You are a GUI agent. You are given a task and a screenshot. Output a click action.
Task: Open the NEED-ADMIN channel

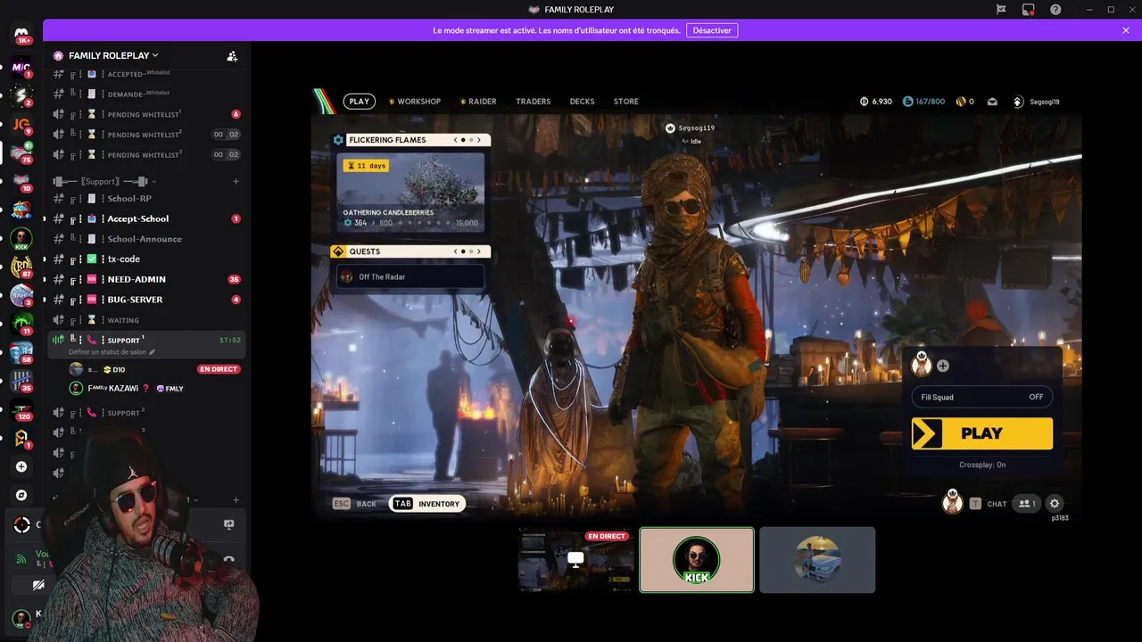(146, 279)
